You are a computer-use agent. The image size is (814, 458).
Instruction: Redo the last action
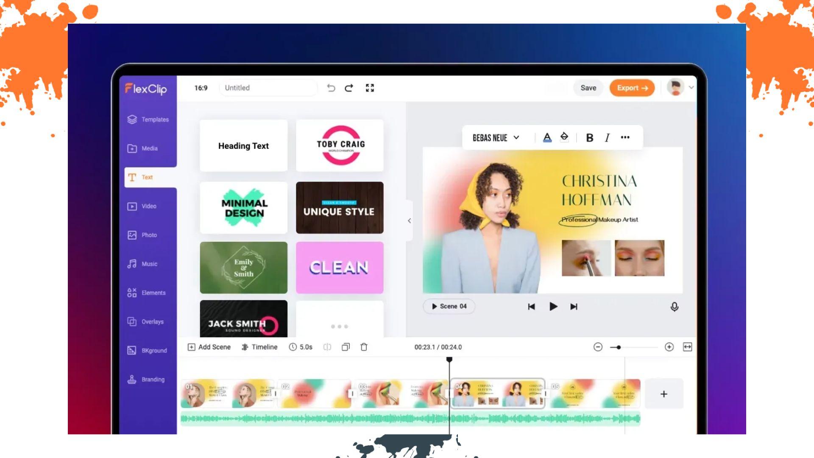coord(349,88)
